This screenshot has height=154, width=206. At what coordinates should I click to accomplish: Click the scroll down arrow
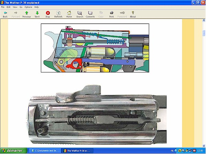pyautogui.click(x=204, y=146)
